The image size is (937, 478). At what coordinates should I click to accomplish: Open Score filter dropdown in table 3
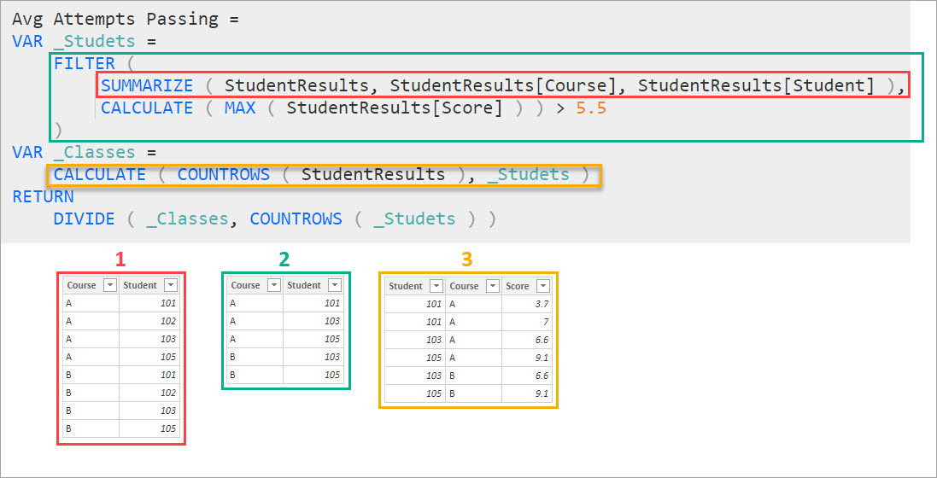pos(542,286)
